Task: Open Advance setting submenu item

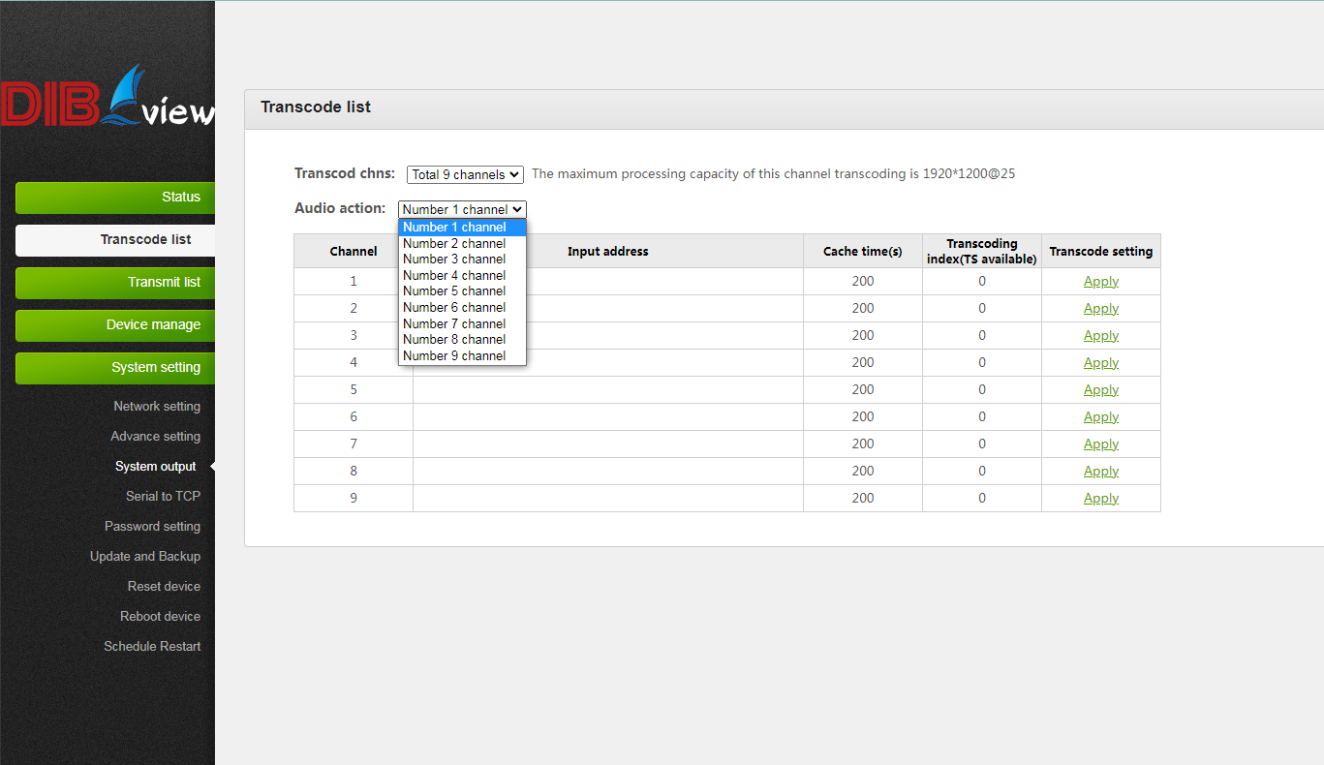Action: (155, 437)
